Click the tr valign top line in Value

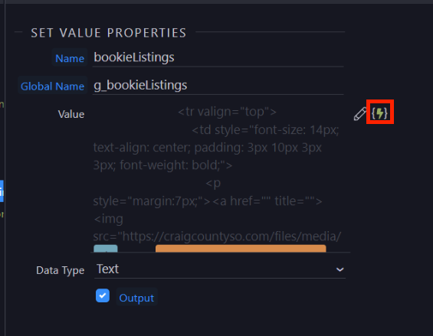[x=227, y=112]
